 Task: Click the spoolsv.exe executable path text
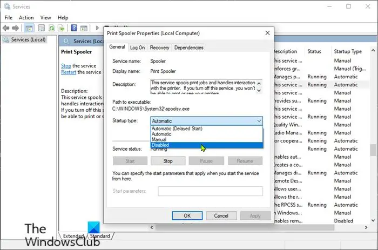pos(151,109)
